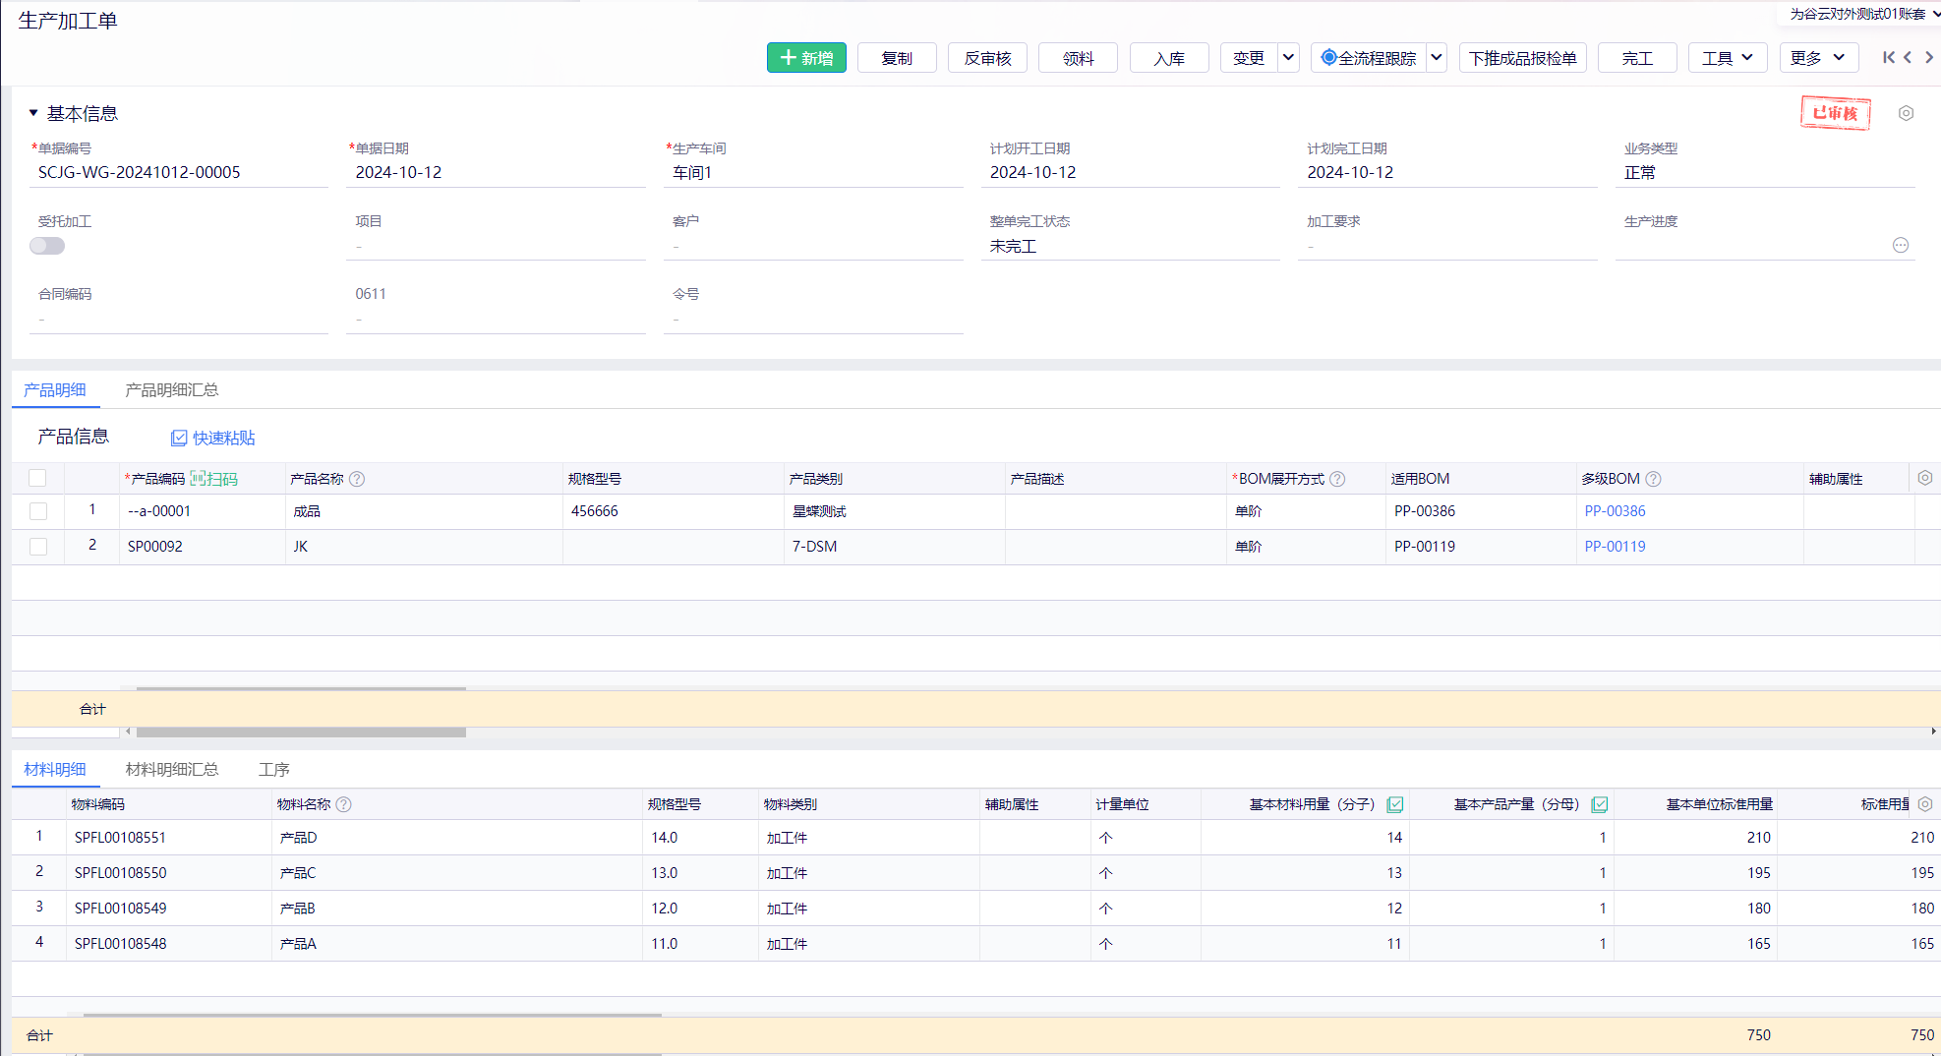Click the 计划完工日期 field
Screen dimensions: 1941x1056
[1447, 173]
